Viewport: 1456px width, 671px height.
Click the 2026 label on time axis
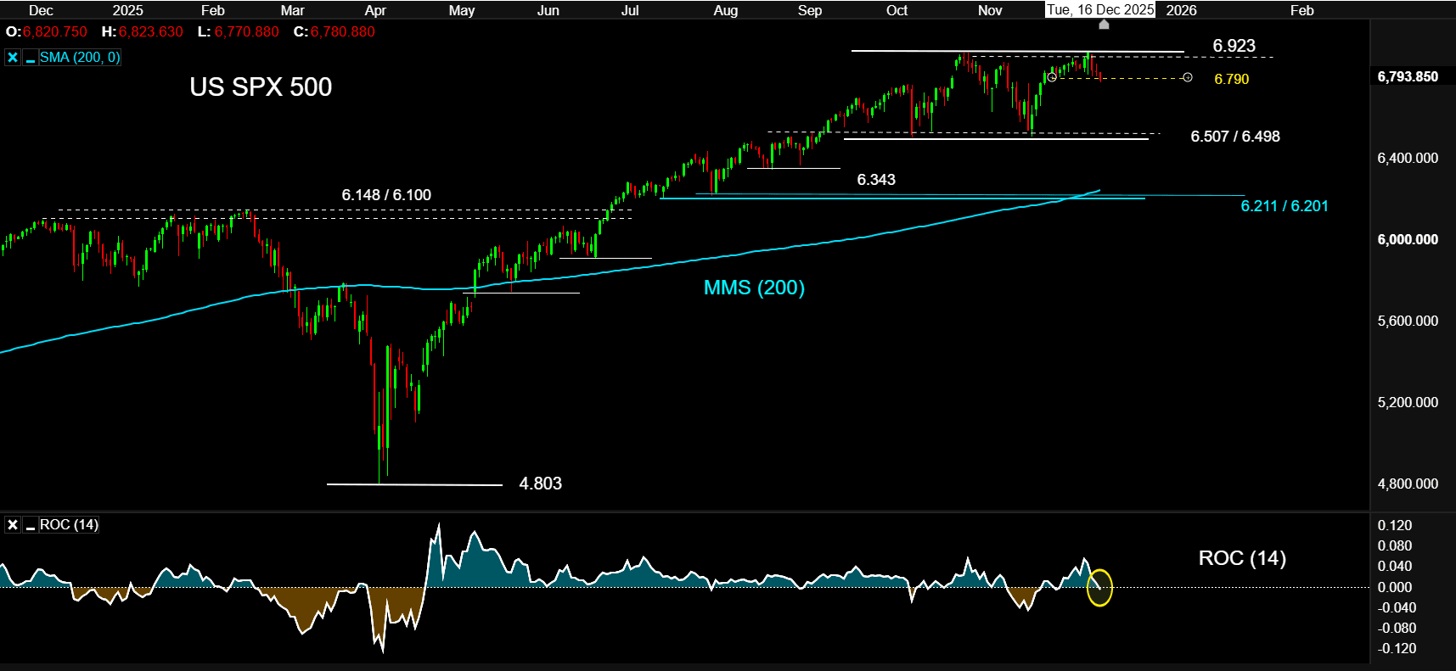(x=1181, y=10)
